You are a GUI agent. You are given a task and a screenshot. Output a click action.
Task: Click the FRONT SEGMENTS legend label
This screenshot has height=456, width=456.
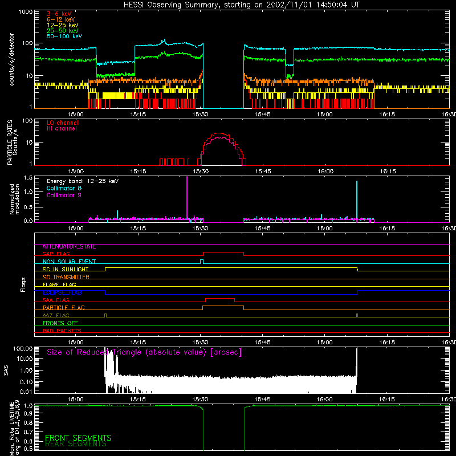coord(78,438)
